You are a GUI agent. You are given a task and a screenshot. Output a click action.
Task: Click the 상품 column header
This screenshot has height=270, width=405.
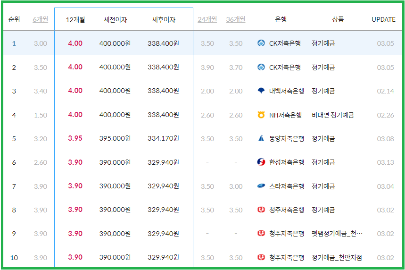pos(338,19)
